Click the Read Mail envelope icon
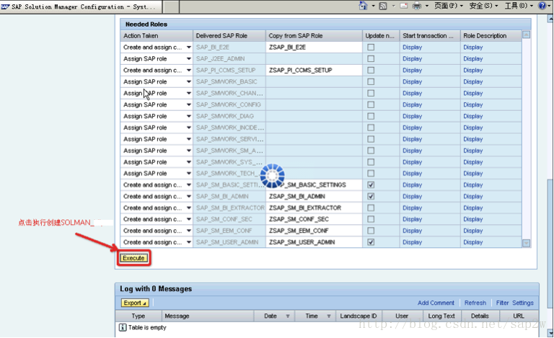Image resolution: width=554 pixels, height=338 pixels. 403,6
